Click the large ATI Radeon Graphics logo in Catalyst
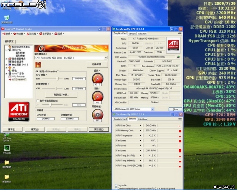This screenshot has height=190, width=237. (x=19, y=111)
